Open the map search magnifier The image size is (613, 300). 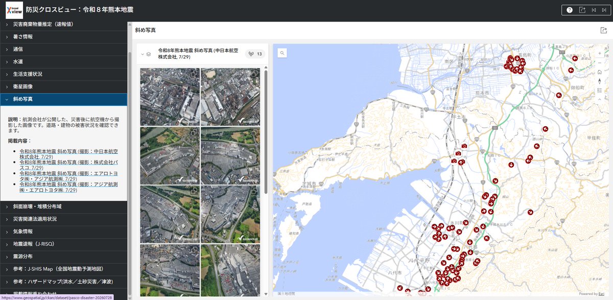[282, 53]
